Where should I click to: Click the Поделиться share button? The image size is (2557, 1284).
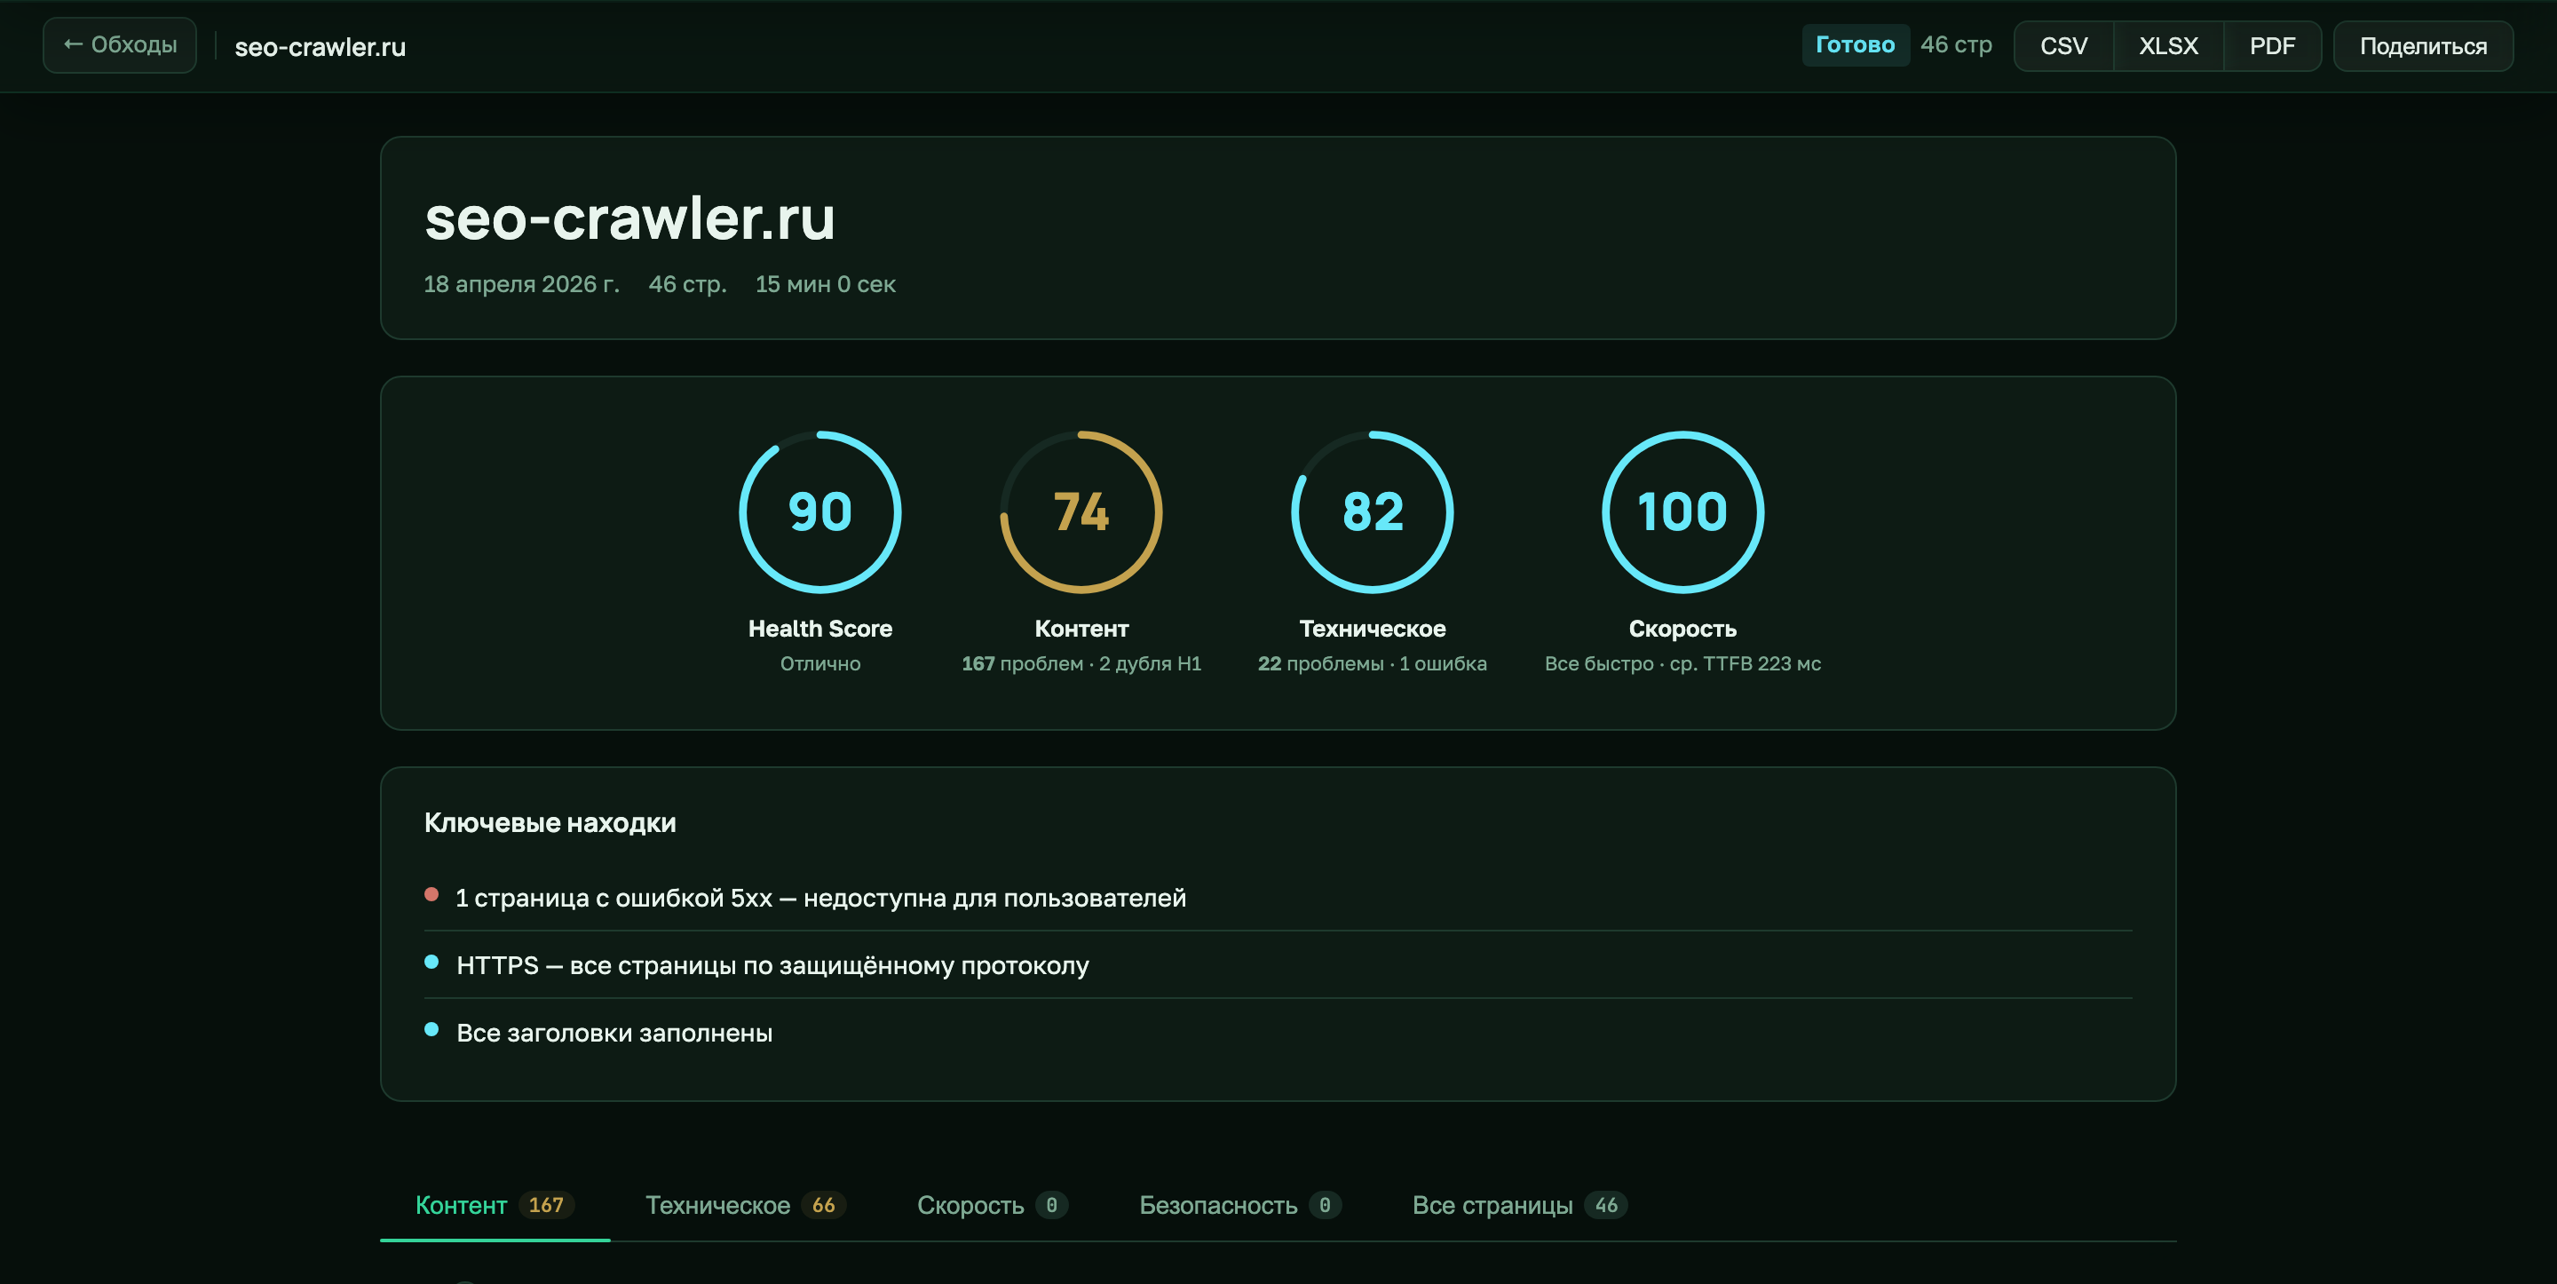pyautogui.click(x=2423, y=45)
